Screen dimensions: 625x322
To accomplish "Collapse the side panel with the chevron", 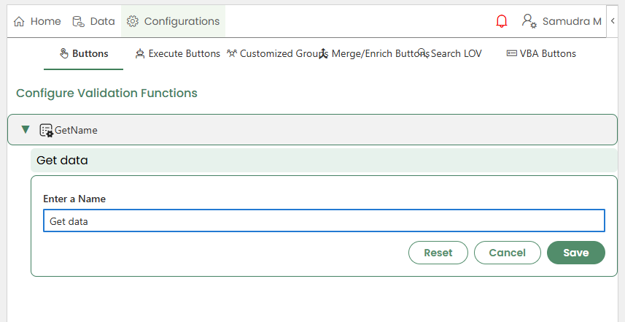I will (x=613, y=21).
